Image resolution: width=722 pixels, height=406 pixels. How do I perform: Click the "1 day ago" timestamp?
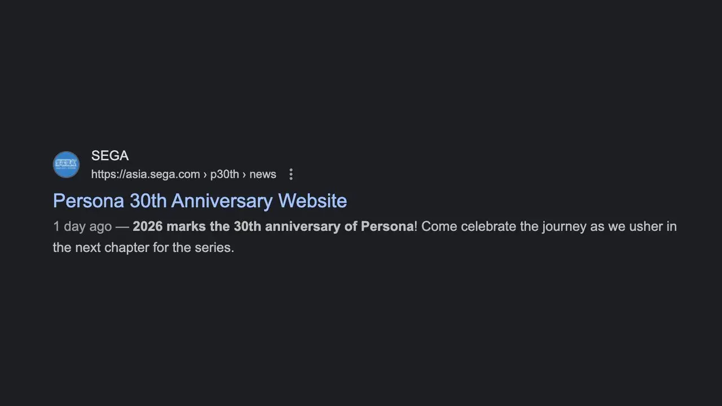[x=82, y=227]
